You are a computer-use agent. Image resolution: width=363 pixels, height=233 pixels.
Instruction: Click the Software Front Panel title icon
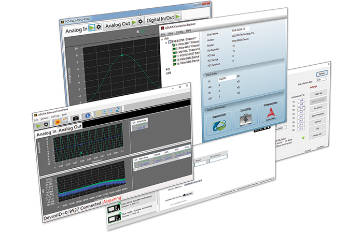[36, 115]
